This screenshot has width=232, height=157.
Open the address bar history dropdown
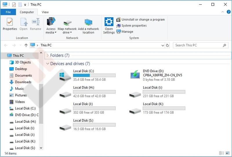pos(162,45)
